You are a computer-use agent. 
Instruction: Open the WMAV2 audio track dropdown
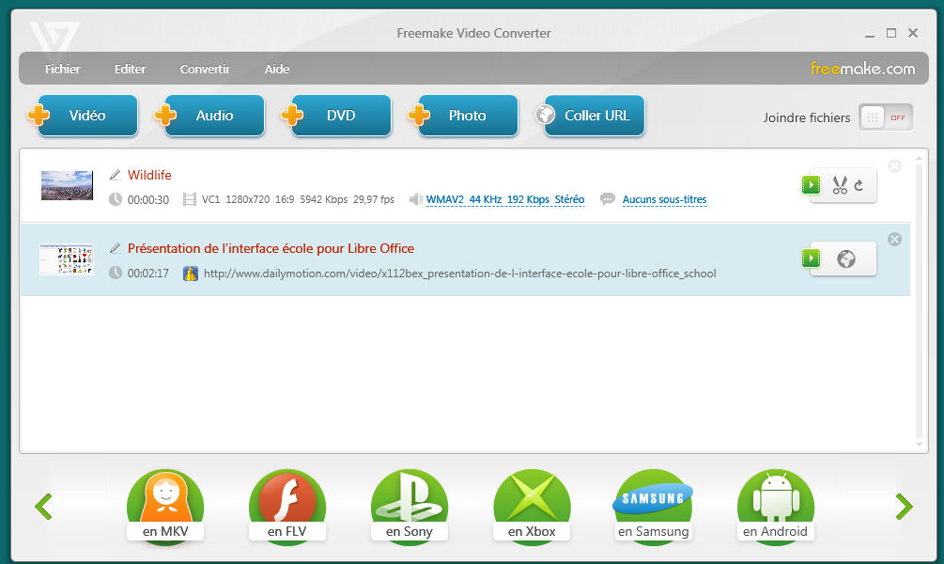click(x=504, y=199)
